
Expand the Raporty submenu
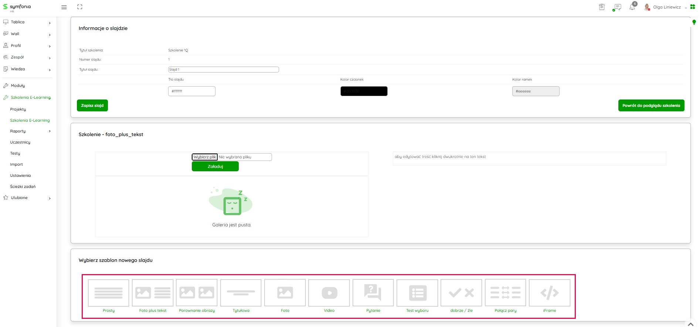click(30, 131)
